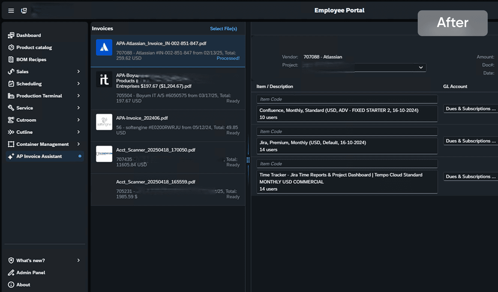The image size is (498, 292).
Task: Click the screen switcher icon beside the hamburger menu
Action: 24,11
